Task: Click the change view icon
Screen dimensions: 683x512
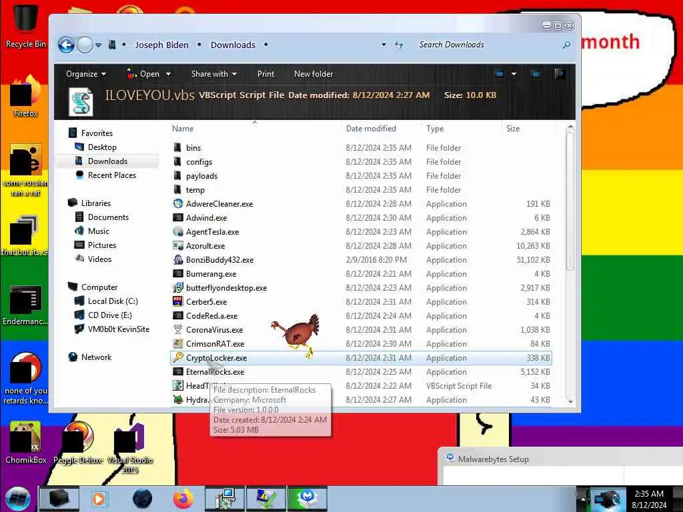Action: point(499,74)
